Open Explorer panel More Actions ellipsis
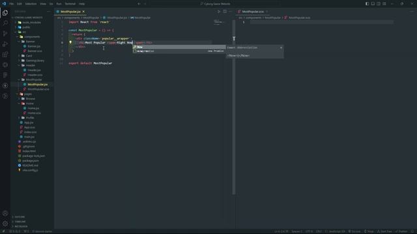This screenshot has height=234, width=417. point(48,12)
